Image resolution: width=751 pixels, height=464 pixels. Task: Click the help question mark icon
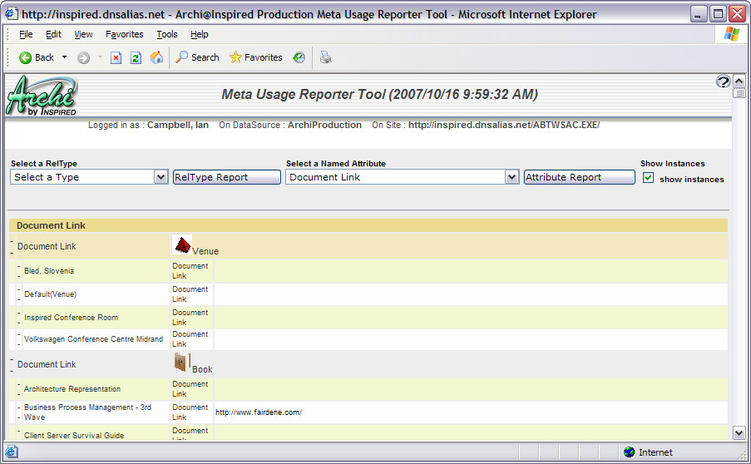(x=723, y=81)
